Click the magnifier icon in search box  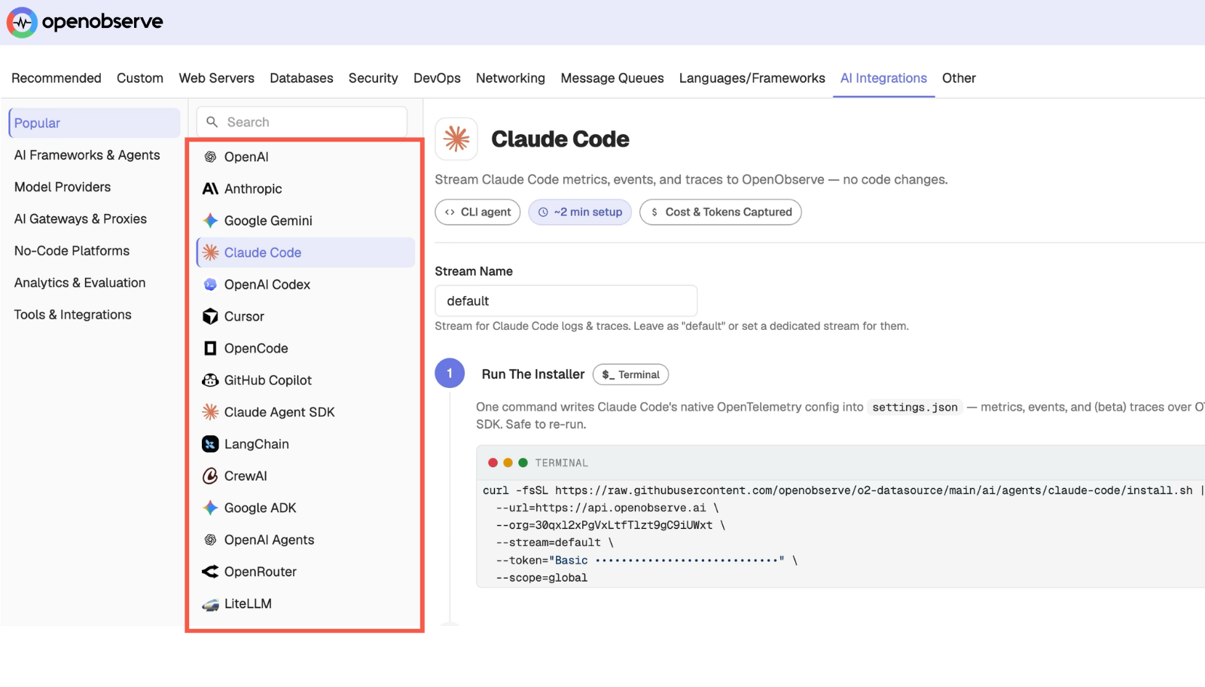(x=212, y=122)
